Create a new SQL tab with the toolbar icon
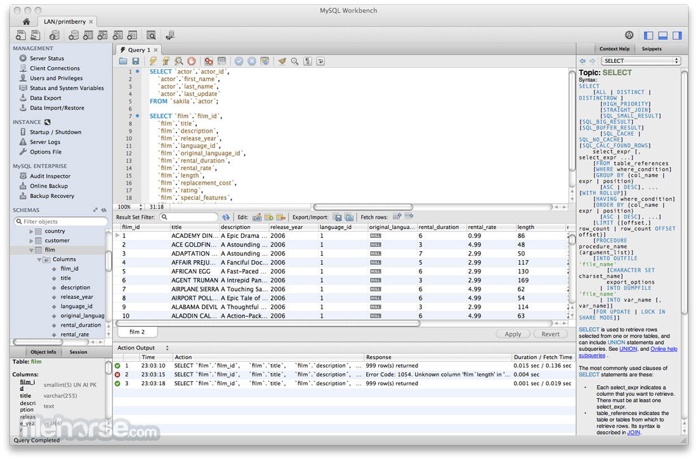Screen dimensions: 698x460 (x=21, y=35)
